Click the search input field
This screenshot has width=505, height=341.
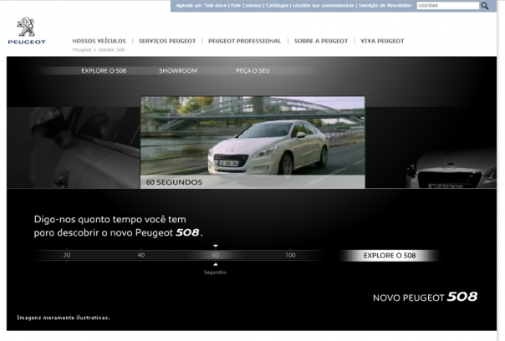(447, 6)
